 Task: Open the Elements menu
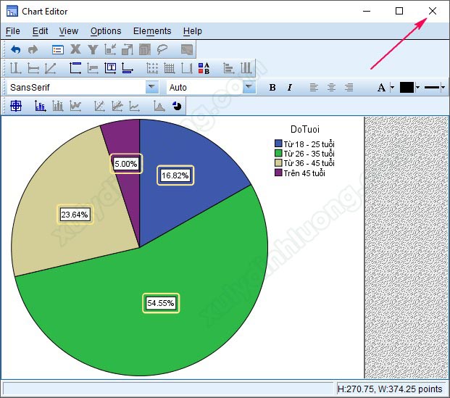tap(152, 31)
